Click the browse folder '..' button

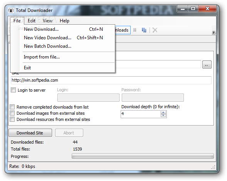tap(207, 65)
